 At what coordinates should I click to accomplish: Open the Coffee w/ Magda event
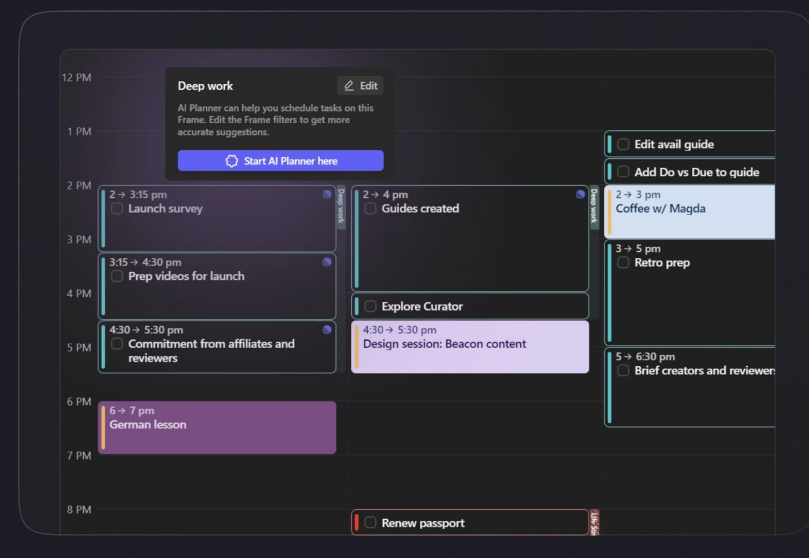[689, 212]
